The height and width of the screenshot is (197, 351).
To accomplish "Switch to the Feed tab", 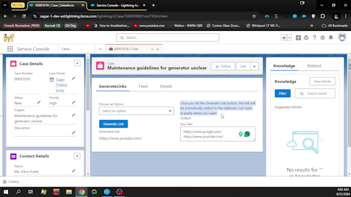I will click(143, 86).
